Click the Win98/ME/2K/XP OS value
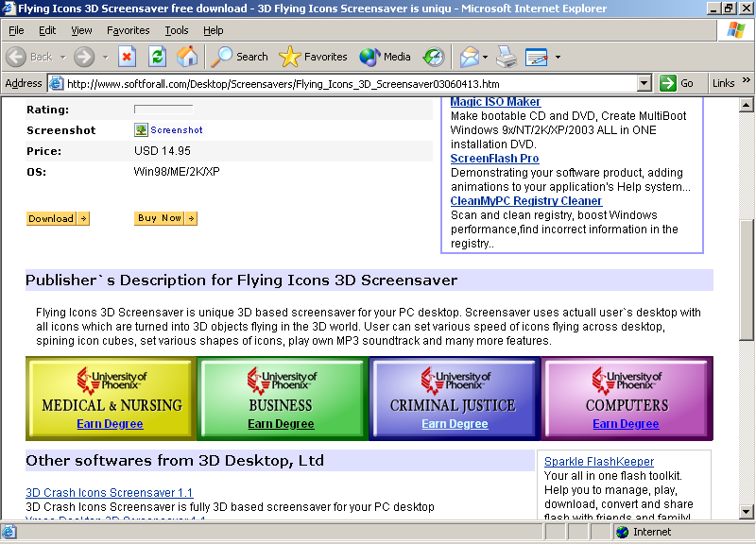Viewport: 756px width, 544px height. click(x=177, y=172)
